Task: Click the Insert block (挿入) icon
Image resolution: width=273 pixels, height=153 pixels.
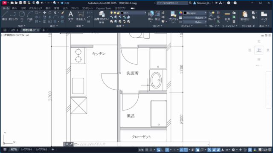Action: tap(151, 16)
